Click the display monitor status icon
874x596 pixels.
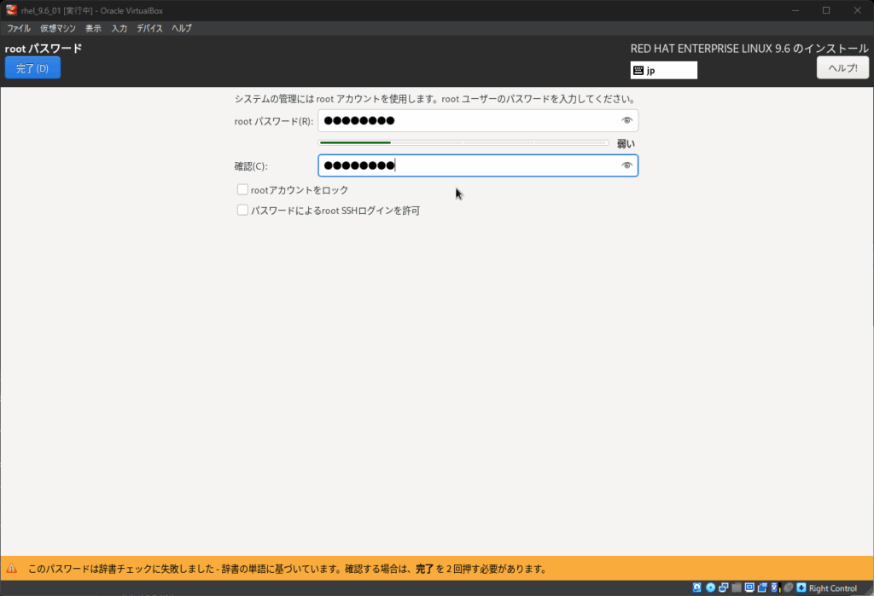[x=749, y=587]
